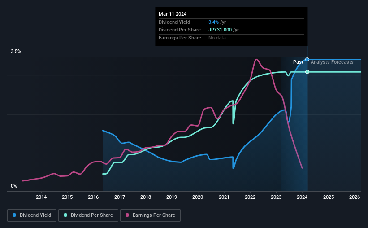The height and width of the screenshot is (228, 368).
Task: Click the 3.5% y-axis label
Action: (x=16, y=51)
